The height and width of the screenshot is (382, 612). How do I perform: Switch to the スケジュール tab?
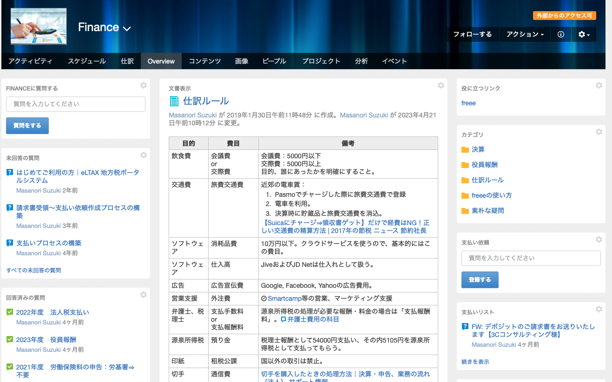[x=86, y=61]
